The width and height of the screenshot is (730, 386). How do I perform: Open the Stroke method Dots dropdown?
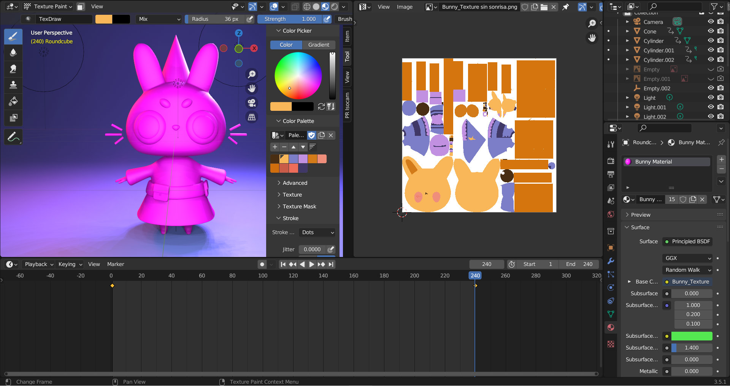point(317,232)
